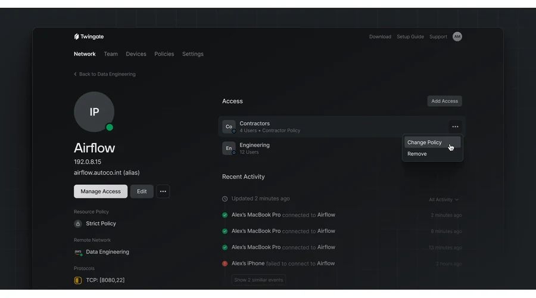Viewport: 536px width, 298px height.
Task: Open the Setup Guide link
Action: 410,36
